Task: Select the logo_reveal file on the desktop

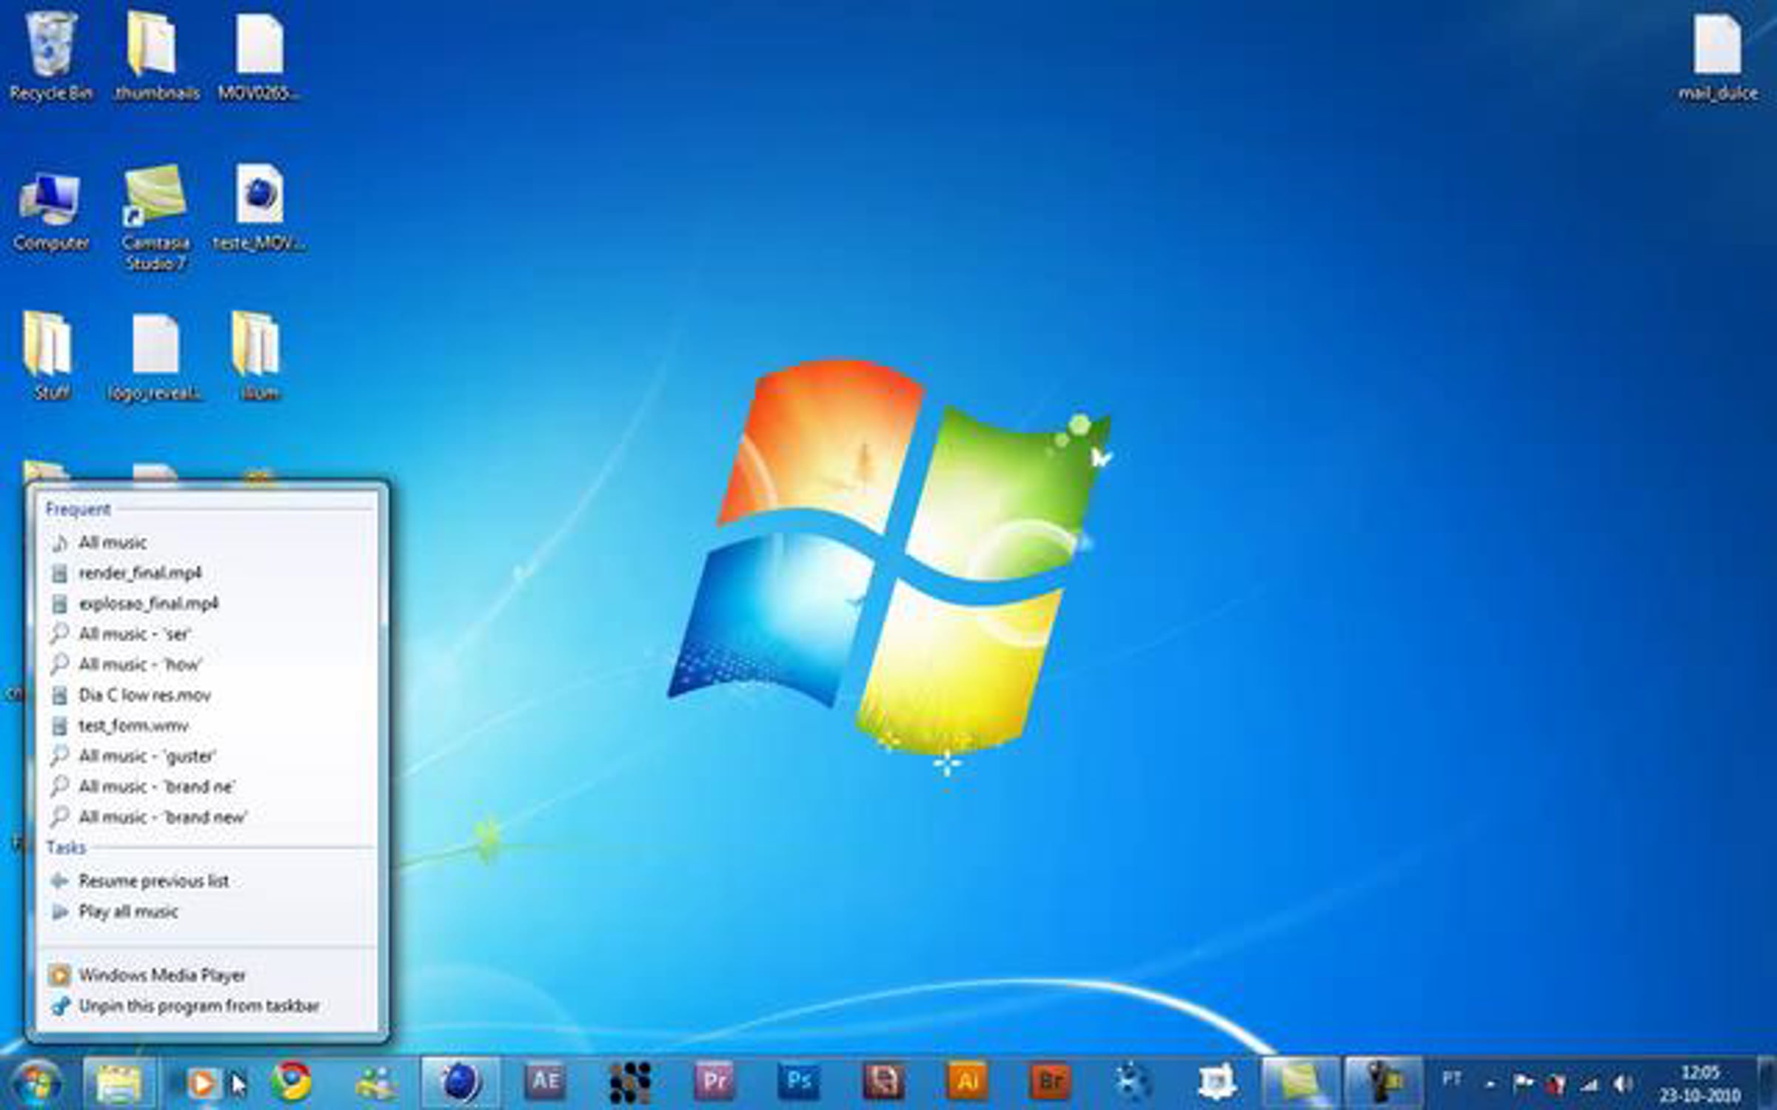Action: point(155,357)
